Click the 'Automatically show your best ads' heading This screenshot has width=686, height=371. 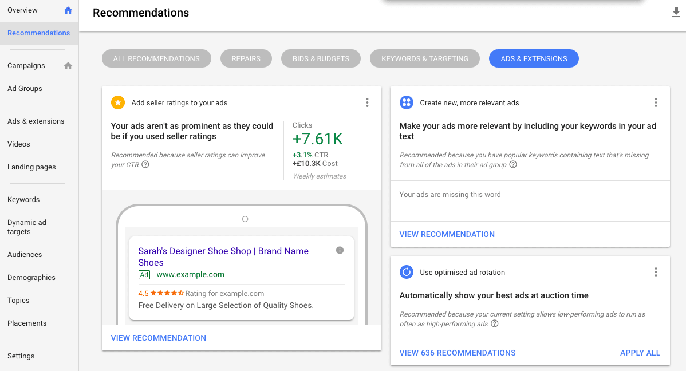[494, 295]
